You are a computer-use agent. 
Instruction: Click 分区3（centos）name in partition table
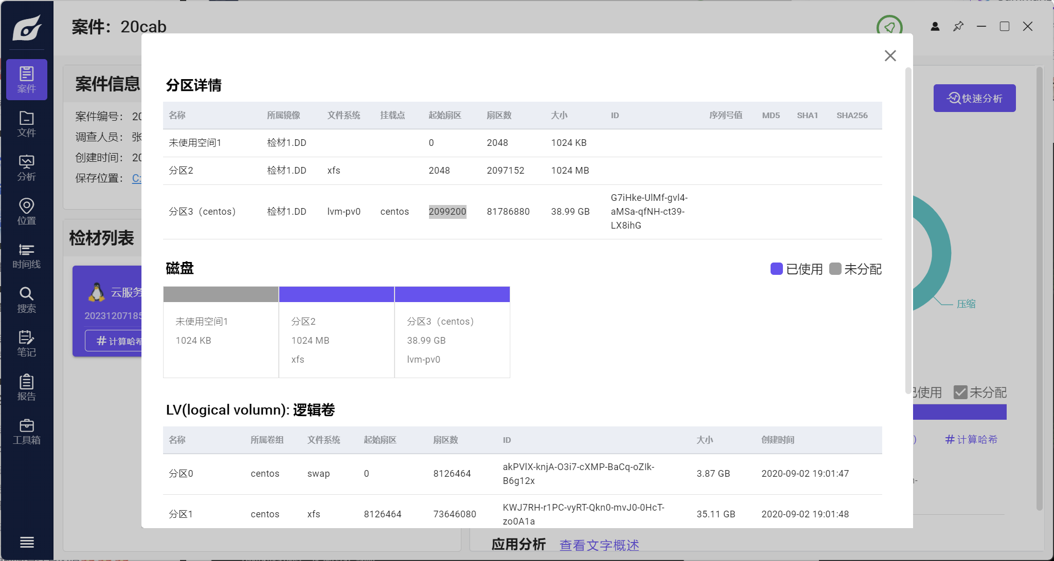pyautogui.click(x=202, y=212)
